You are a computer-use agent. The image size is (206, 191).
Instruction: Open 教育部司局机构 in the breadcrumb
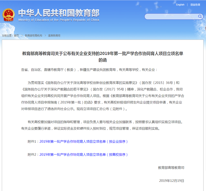click(34, 35)
